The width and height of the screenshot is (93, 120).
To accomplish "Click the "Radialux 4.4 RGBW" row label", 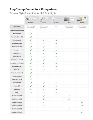I will (x=17, y=102).
